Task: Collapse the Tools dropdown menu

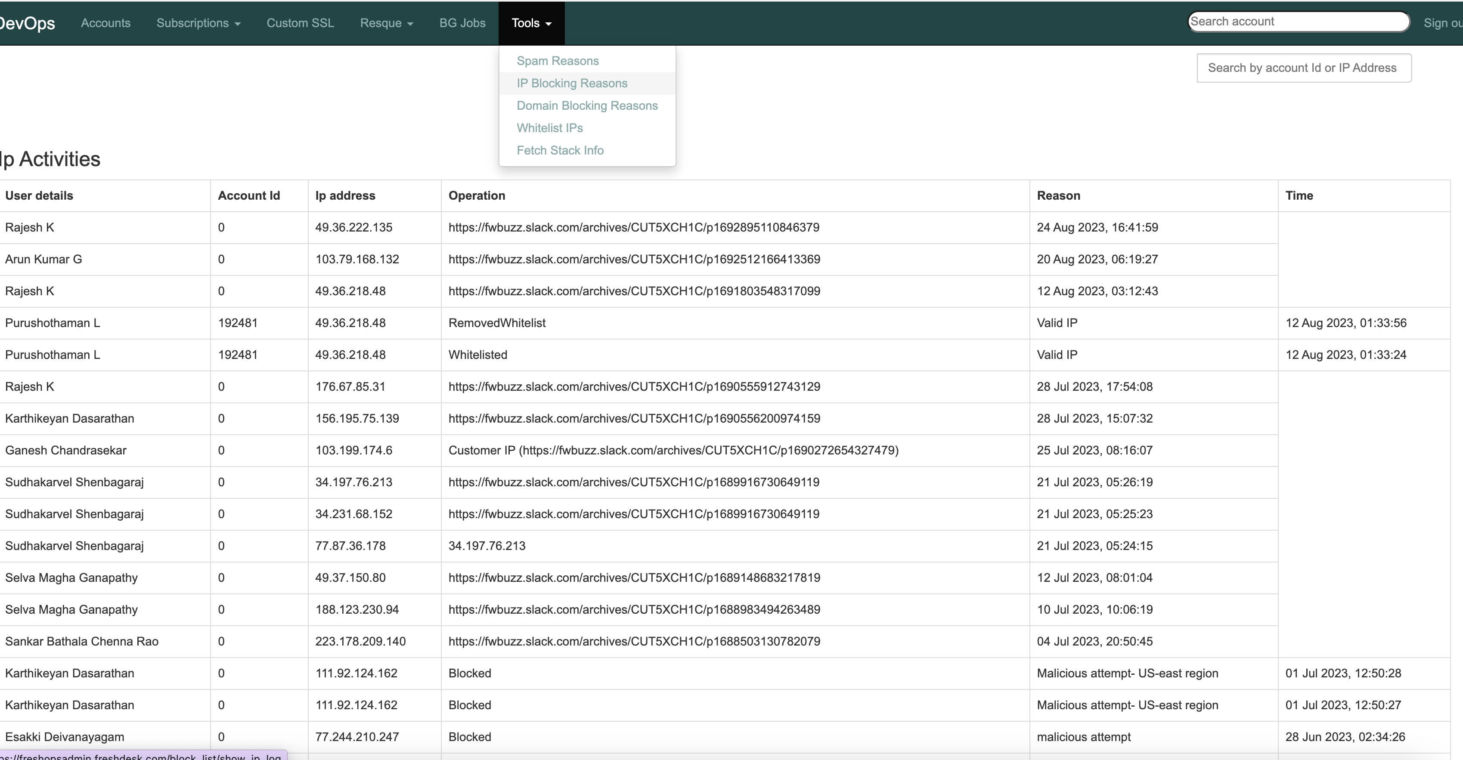Action: tap(531, 23)
